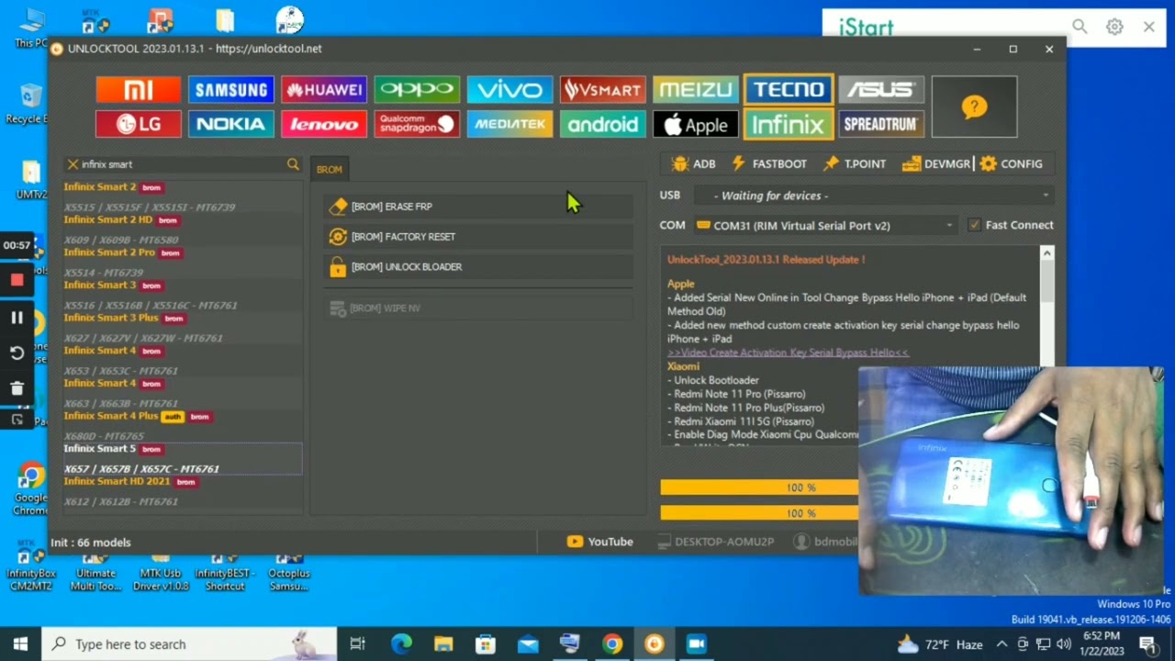Pick the ASUS brand tile
The image size is (1175, 661).
(881, 89)
